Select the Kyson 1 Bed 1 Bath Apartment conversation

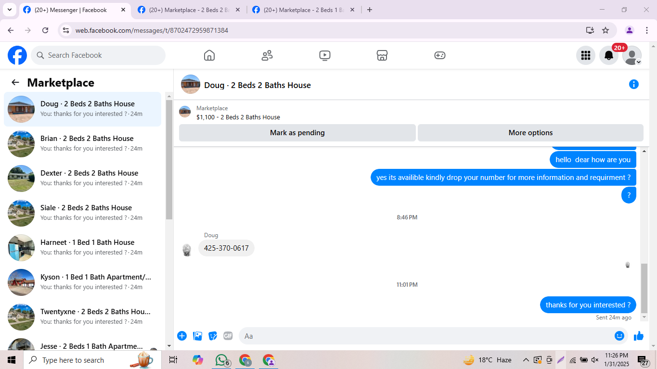82,282
